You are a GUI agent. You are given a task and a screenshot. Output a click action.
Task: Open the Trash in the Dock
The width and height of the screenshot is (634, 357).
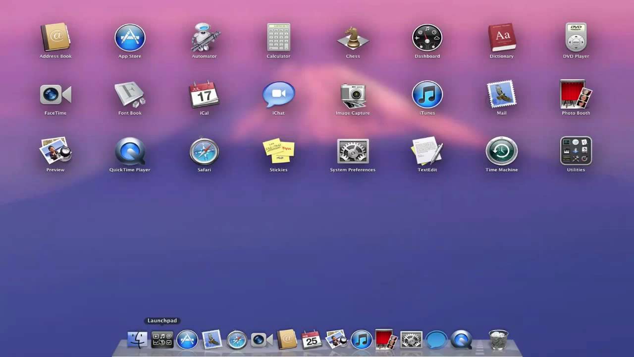coord(498,340)
